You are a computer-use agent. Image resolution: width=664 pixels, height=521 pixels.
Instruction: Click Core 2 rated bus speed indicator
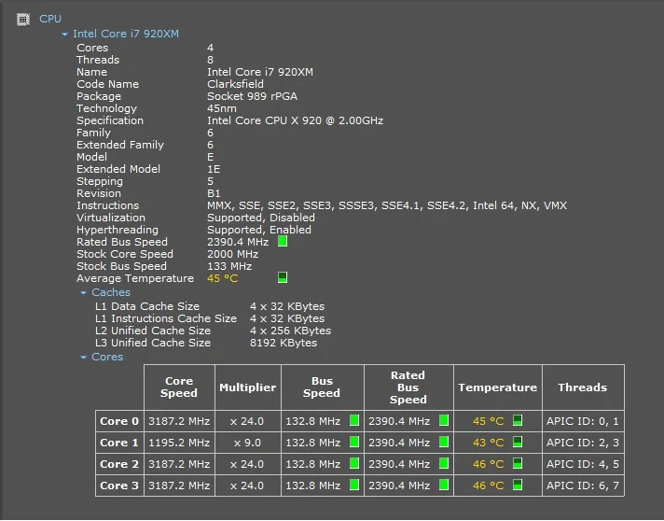click(444, 463)
